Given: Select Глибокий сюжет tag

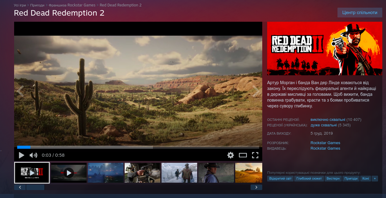Looking at the screenshot, I should [309, 178].
